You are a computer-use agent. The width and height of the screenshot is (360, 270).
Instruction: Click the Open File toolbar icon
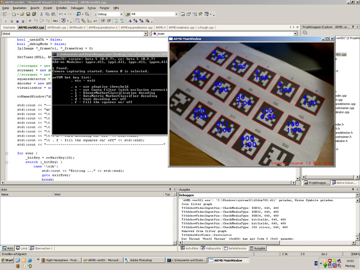pos(22,14)
